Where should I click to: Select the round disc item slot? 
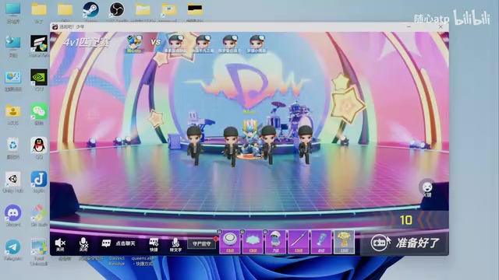coord(230,242)
